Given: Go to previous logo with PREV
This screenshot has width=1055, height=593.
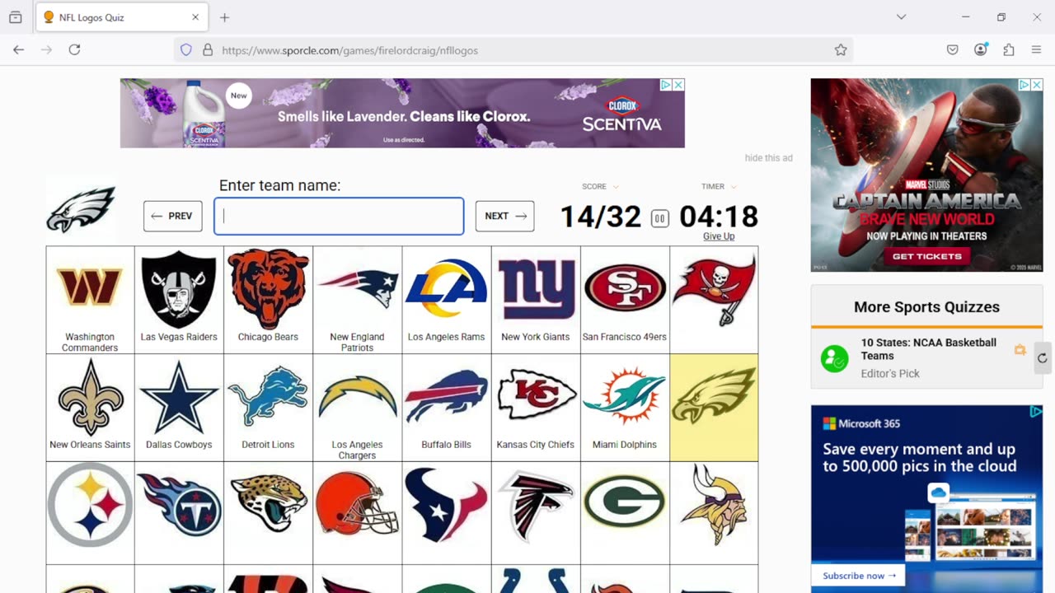Looking at the screenshot, I should click(x=173, y=216).
